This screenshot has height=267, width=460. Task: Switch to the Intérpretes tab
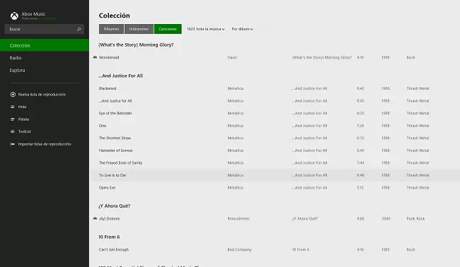pyautogui.click(x=139, y=29)
